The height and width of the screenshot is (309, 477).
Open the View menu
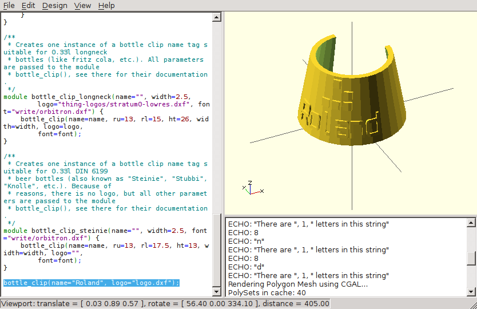[x=83, y=6]
